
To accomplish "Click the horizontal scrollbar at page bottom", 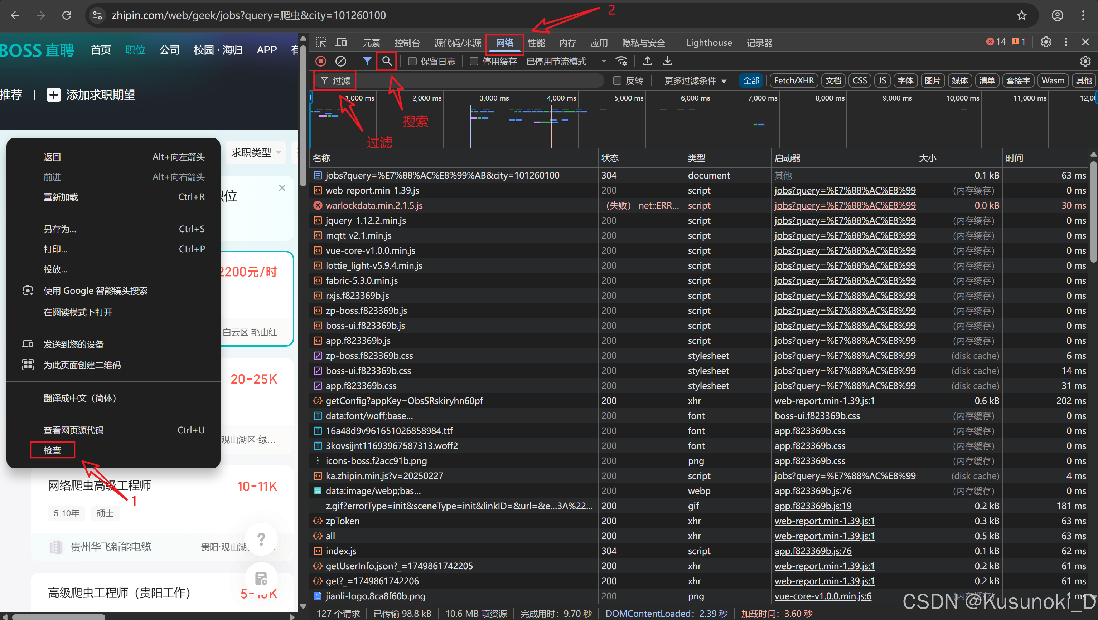I will (58, 616).
